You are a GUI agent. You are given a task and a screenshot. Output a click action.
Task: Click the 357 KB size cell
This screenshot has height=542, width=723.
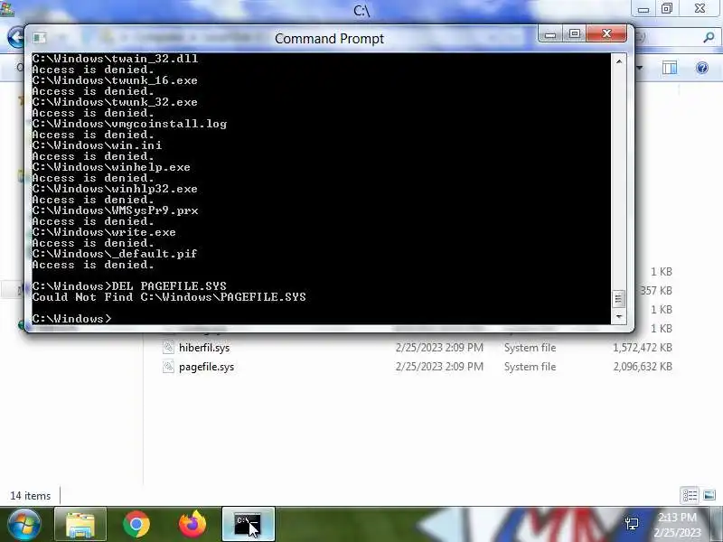(x=656, y=290)
